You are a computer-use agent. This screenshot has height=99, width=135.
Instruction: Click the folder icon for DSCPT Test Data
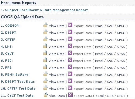tap(46, 81)
